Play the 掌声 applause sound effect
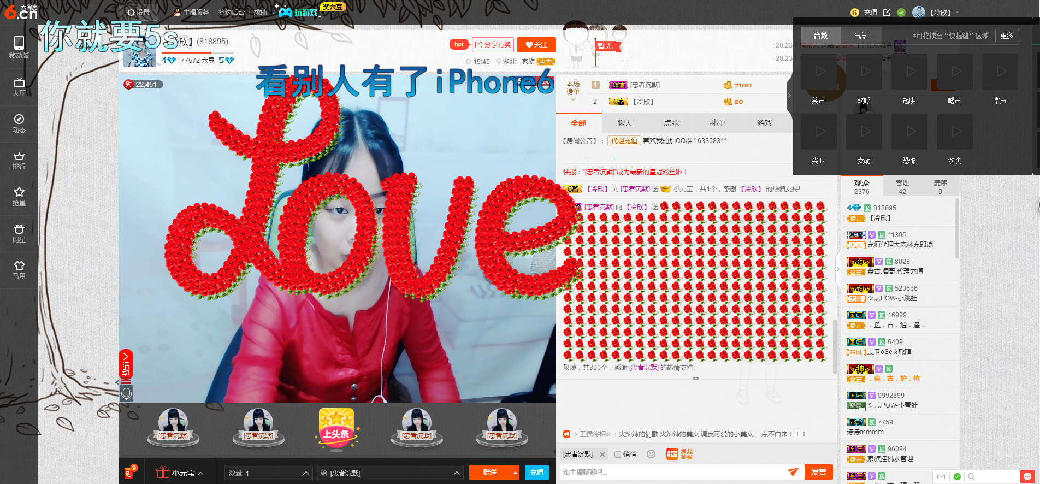1040x484 pixels. [x=1000, y=72]
